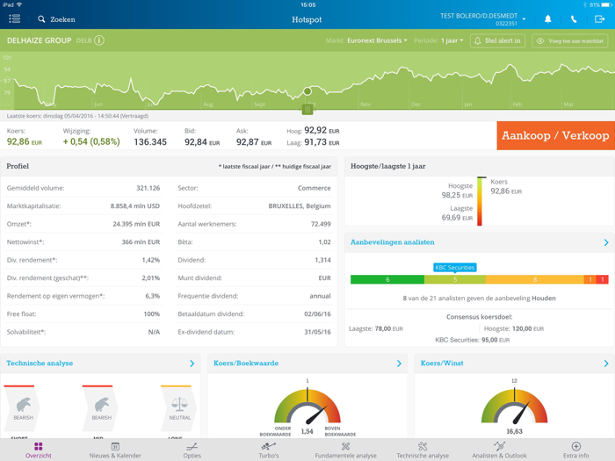Open the Koers/Winst heading link
The height and width of the screenshot is (461, 615).
[x=442, y=363]
